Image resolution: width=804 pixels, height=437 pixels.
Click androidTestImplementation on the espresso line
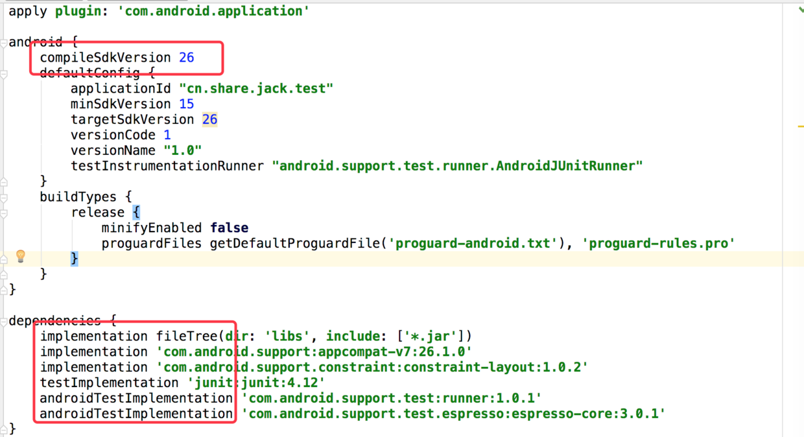[136, 414]
